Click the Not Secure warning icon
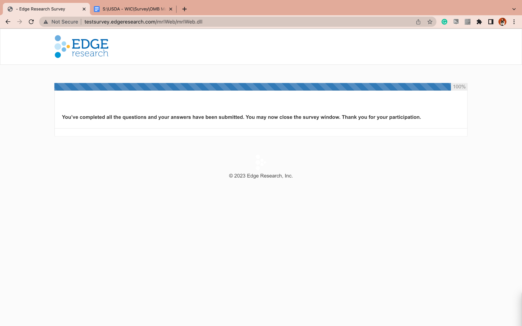The width and height of the screenshot is (522, 326). [x=46, y=22]
